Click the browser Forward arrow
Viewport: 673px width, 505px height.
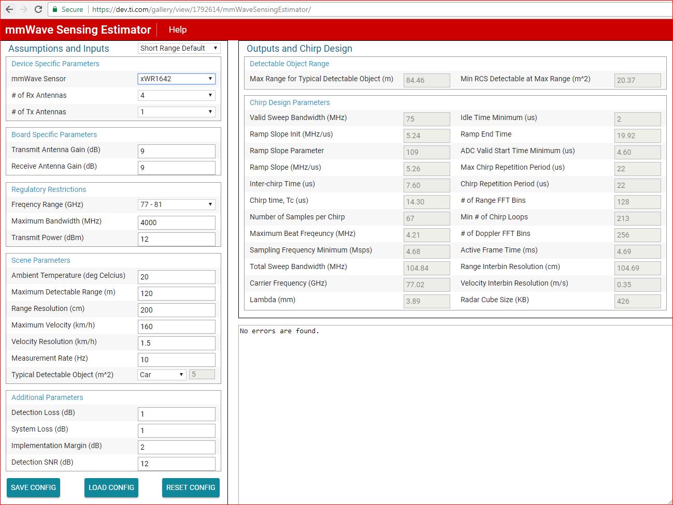[x=24, y=9]
